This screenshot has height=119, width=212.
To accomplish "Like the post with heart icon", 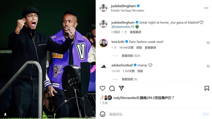I will pyautogui.click(x=103, y=88).
